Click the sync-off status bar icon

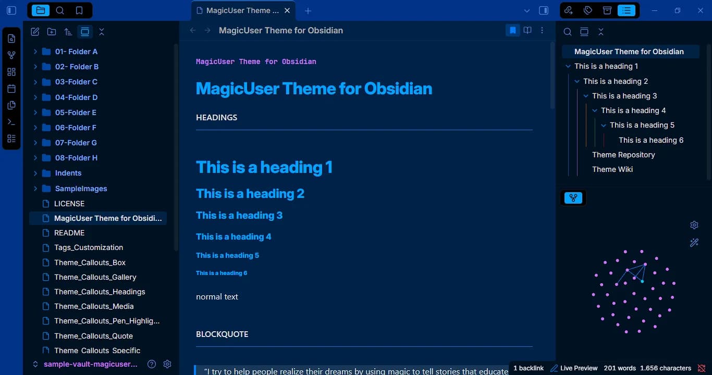(x=702, y=368)
